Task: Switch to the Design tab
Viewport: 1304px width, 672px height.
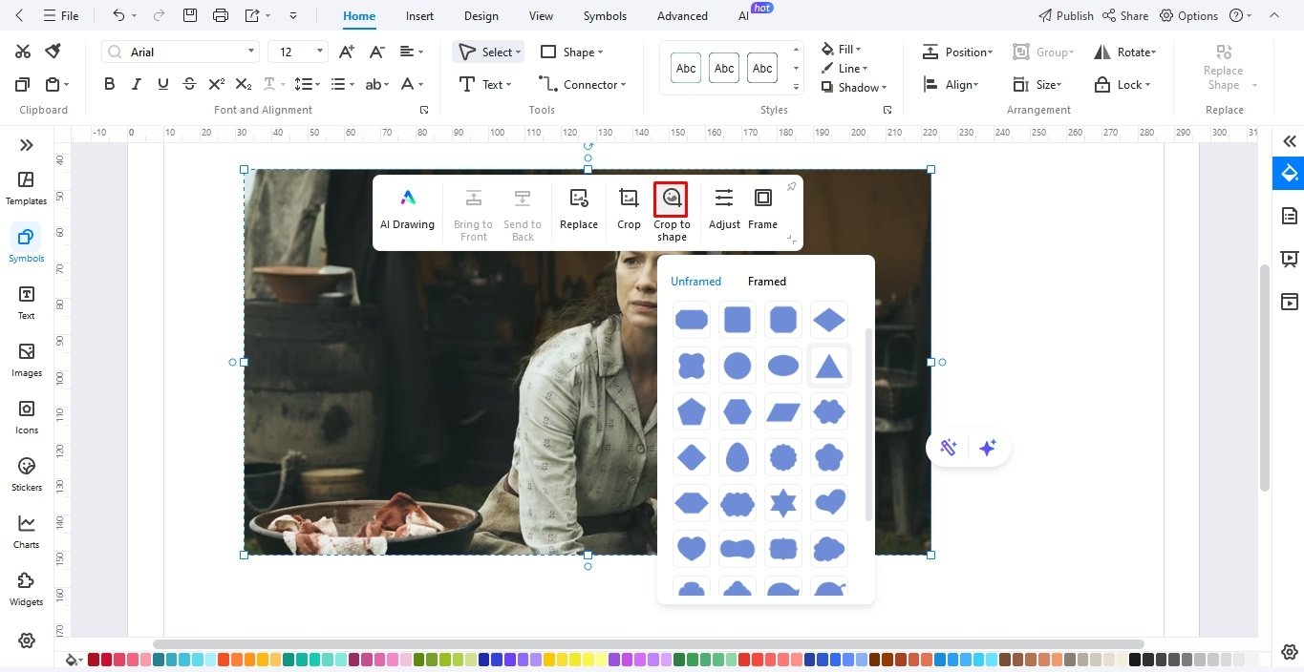Action: pyautogui.click(x=481, y=15)
